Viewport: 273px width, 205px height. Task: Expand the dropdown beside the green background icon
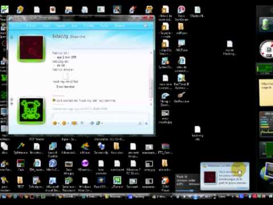click(x=102, y=124)
